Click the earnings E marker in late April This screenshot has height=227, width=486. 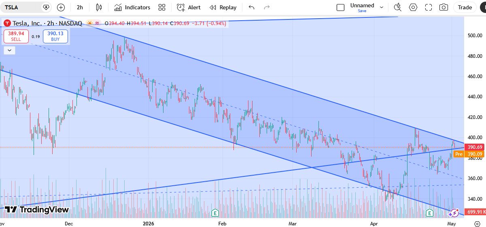point(429,212)
